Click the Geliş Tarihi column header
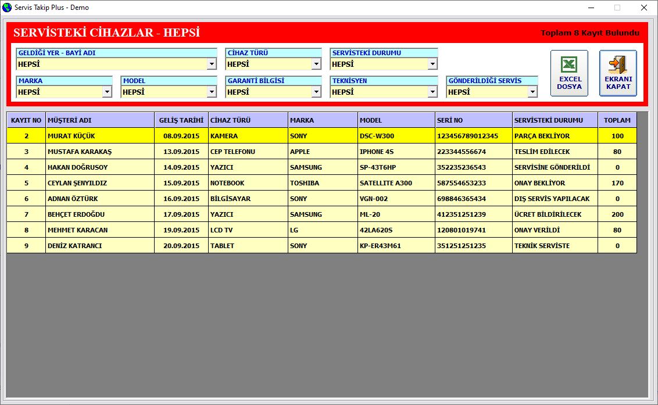The image size is (658, 405). 181,120
